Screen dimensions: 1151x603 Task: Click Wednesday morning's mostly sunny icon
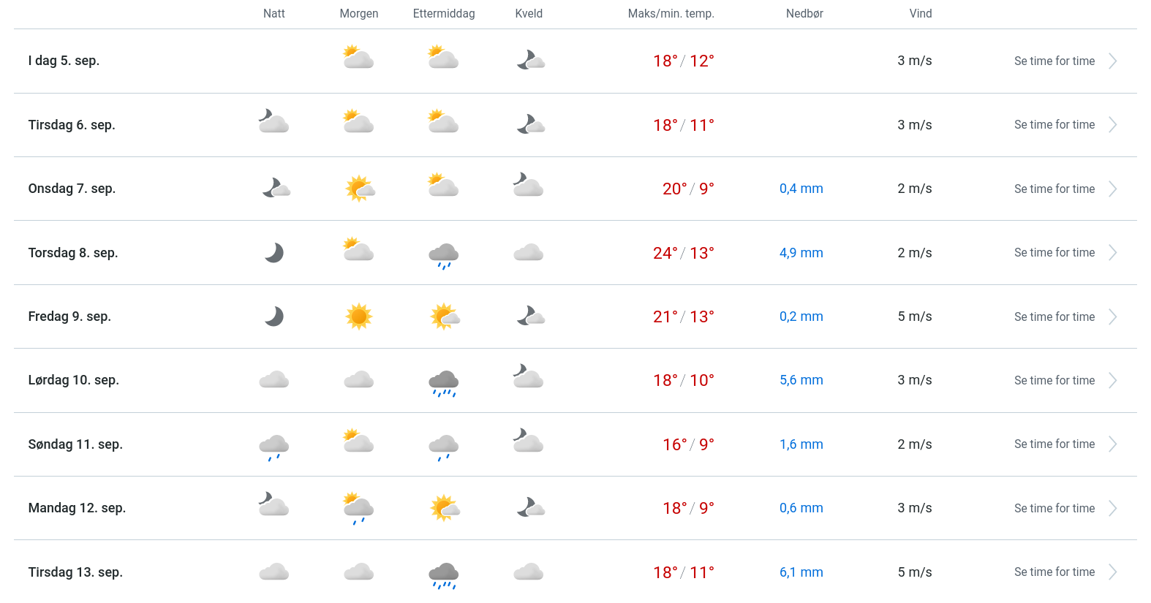(x=359, y=189)
